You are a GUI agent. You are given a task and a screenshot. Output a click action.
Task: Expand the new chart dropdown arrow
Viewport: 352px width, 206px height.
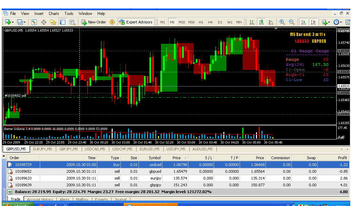coord(13,22)
